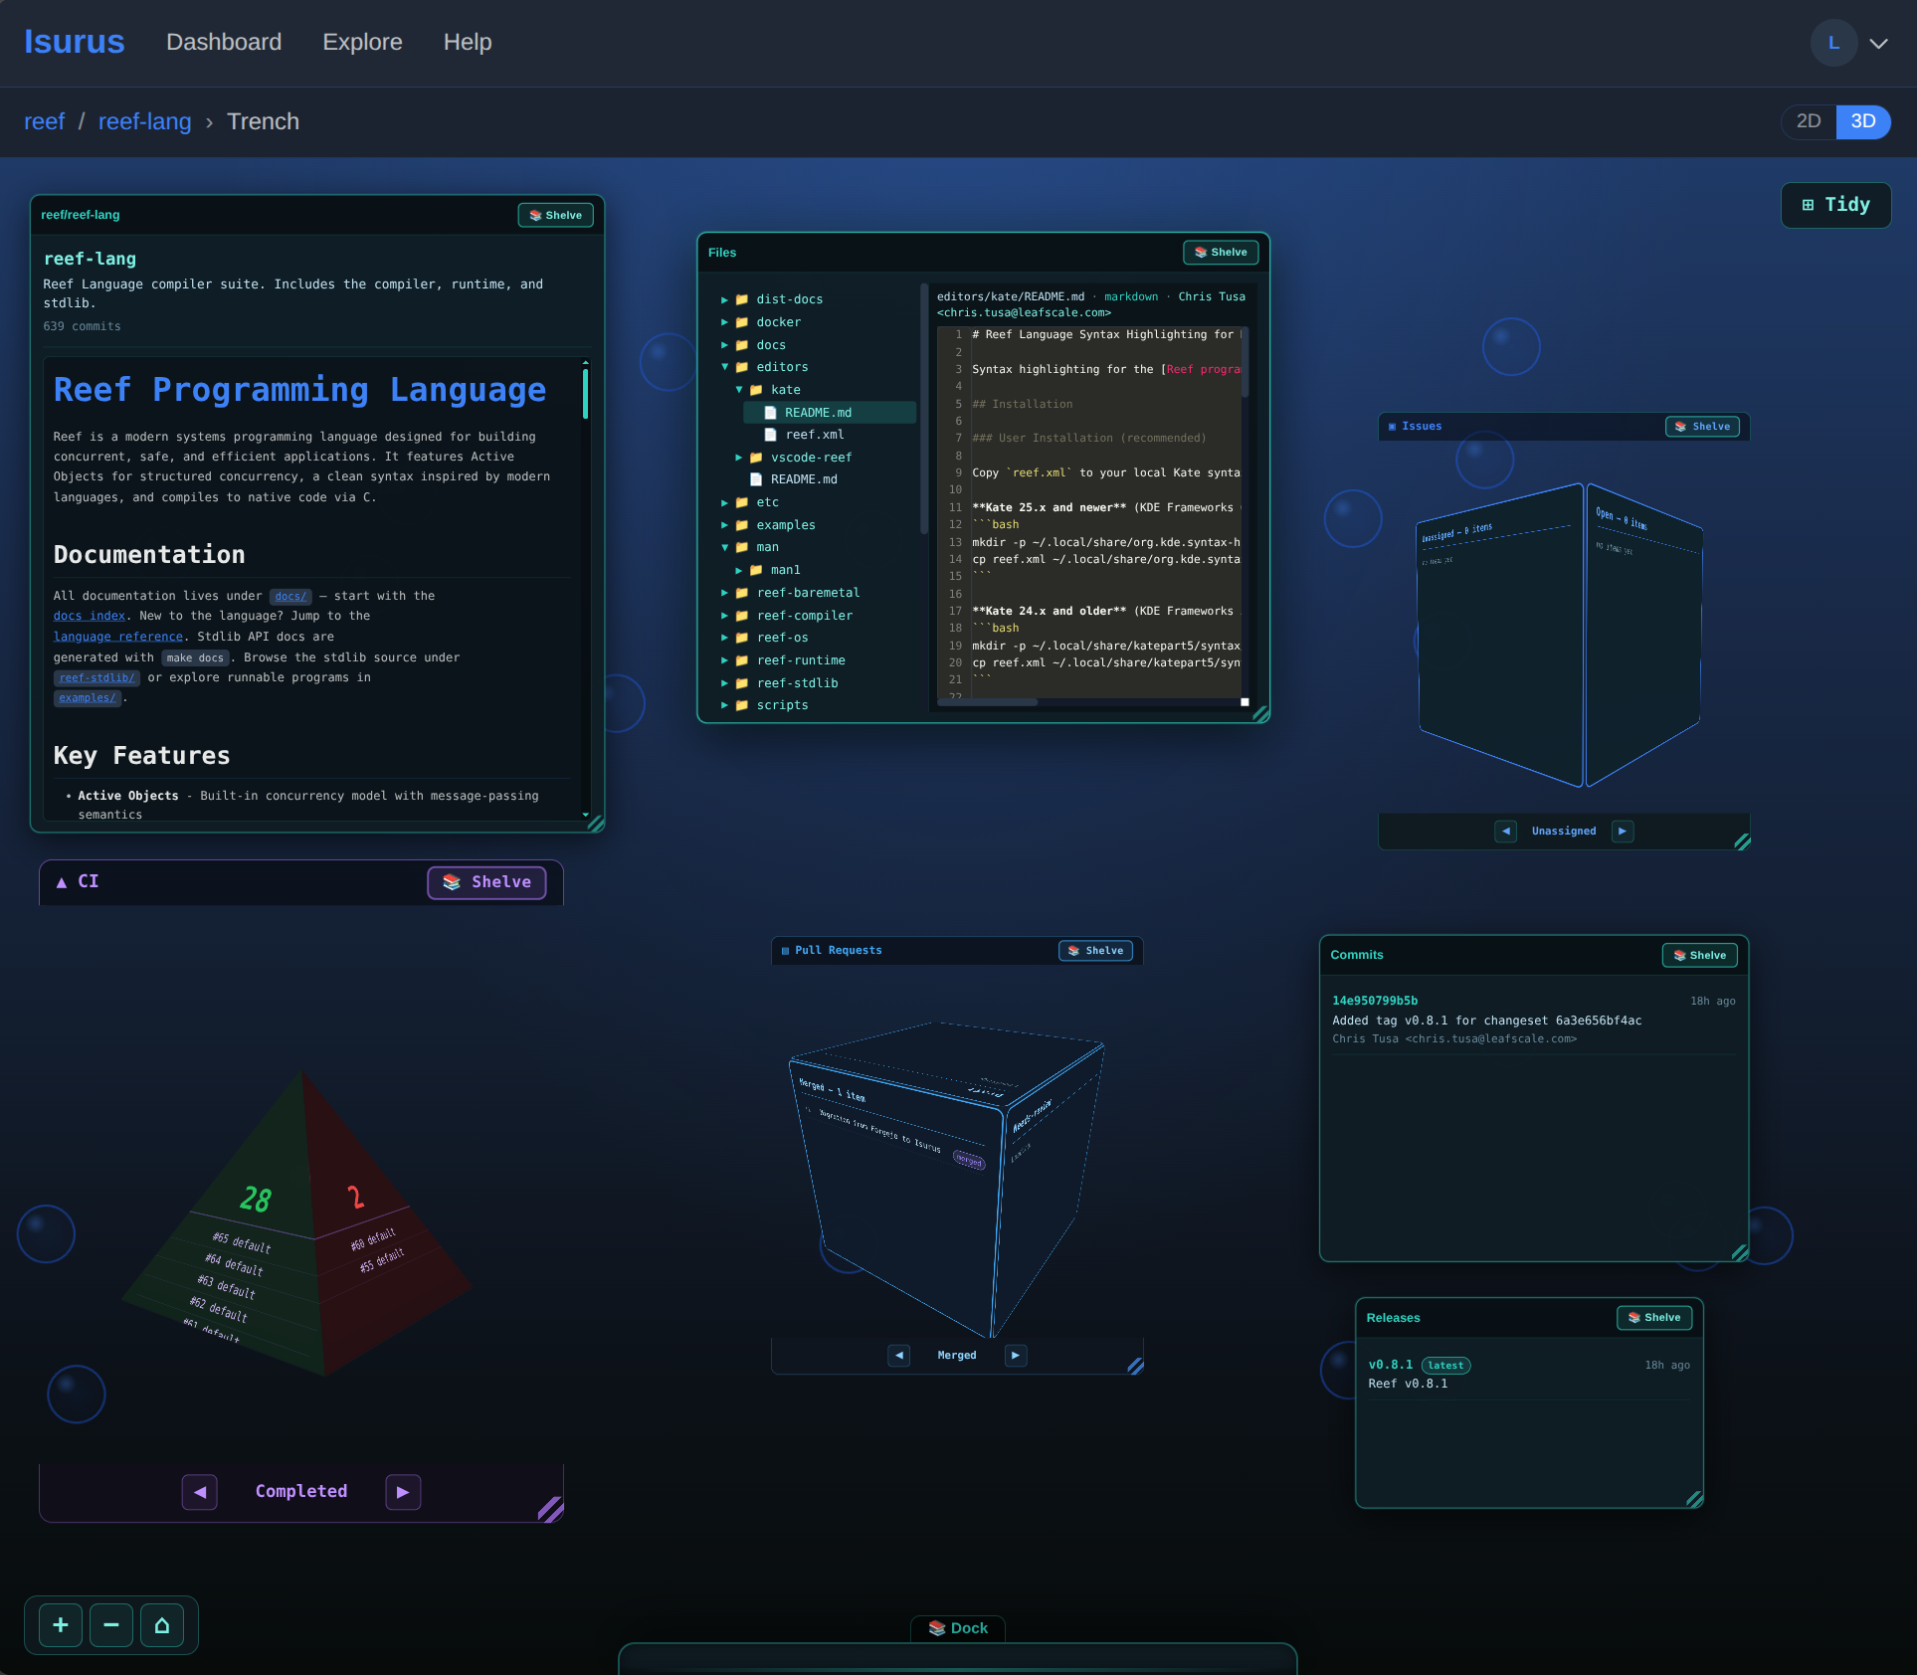This screenshot has height=1675, width=1917.
Task: Collapse the editors folder
Action: (724, 367)
